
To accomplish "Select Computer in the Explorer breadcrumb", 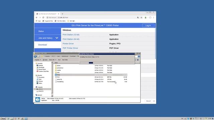I will (x=47, y=56).
